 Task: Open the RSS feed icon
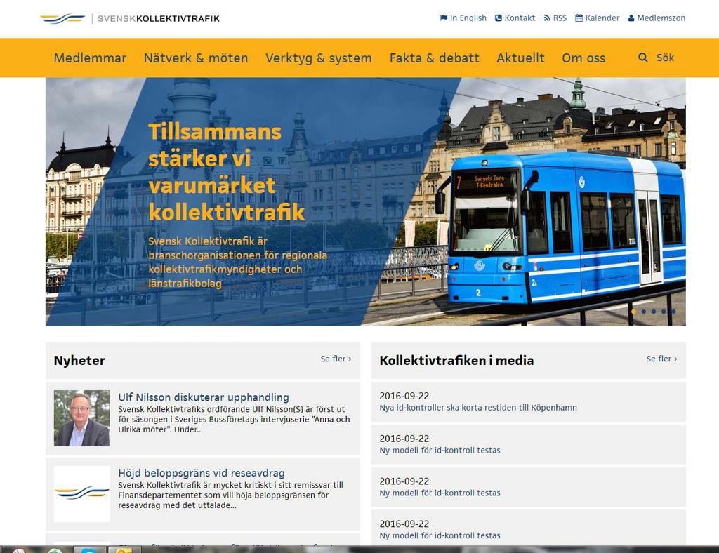click(547, 18)
